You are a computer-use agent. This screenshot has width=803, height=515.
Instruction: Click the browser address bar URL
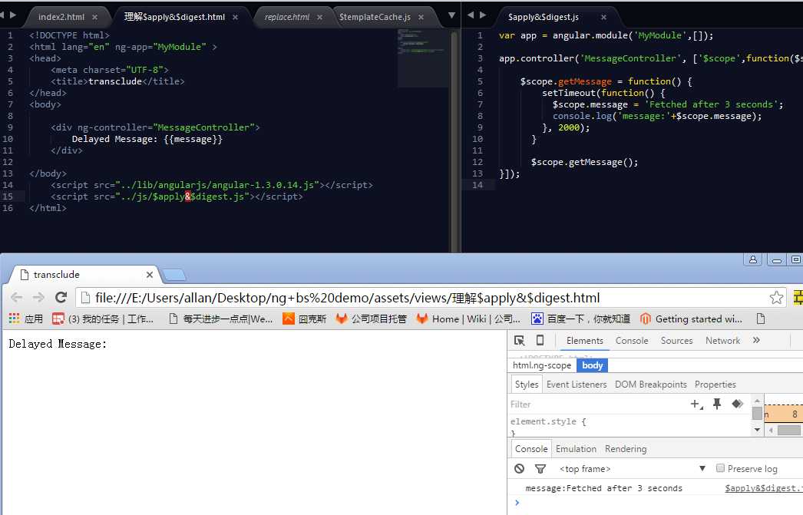[347, 298]
